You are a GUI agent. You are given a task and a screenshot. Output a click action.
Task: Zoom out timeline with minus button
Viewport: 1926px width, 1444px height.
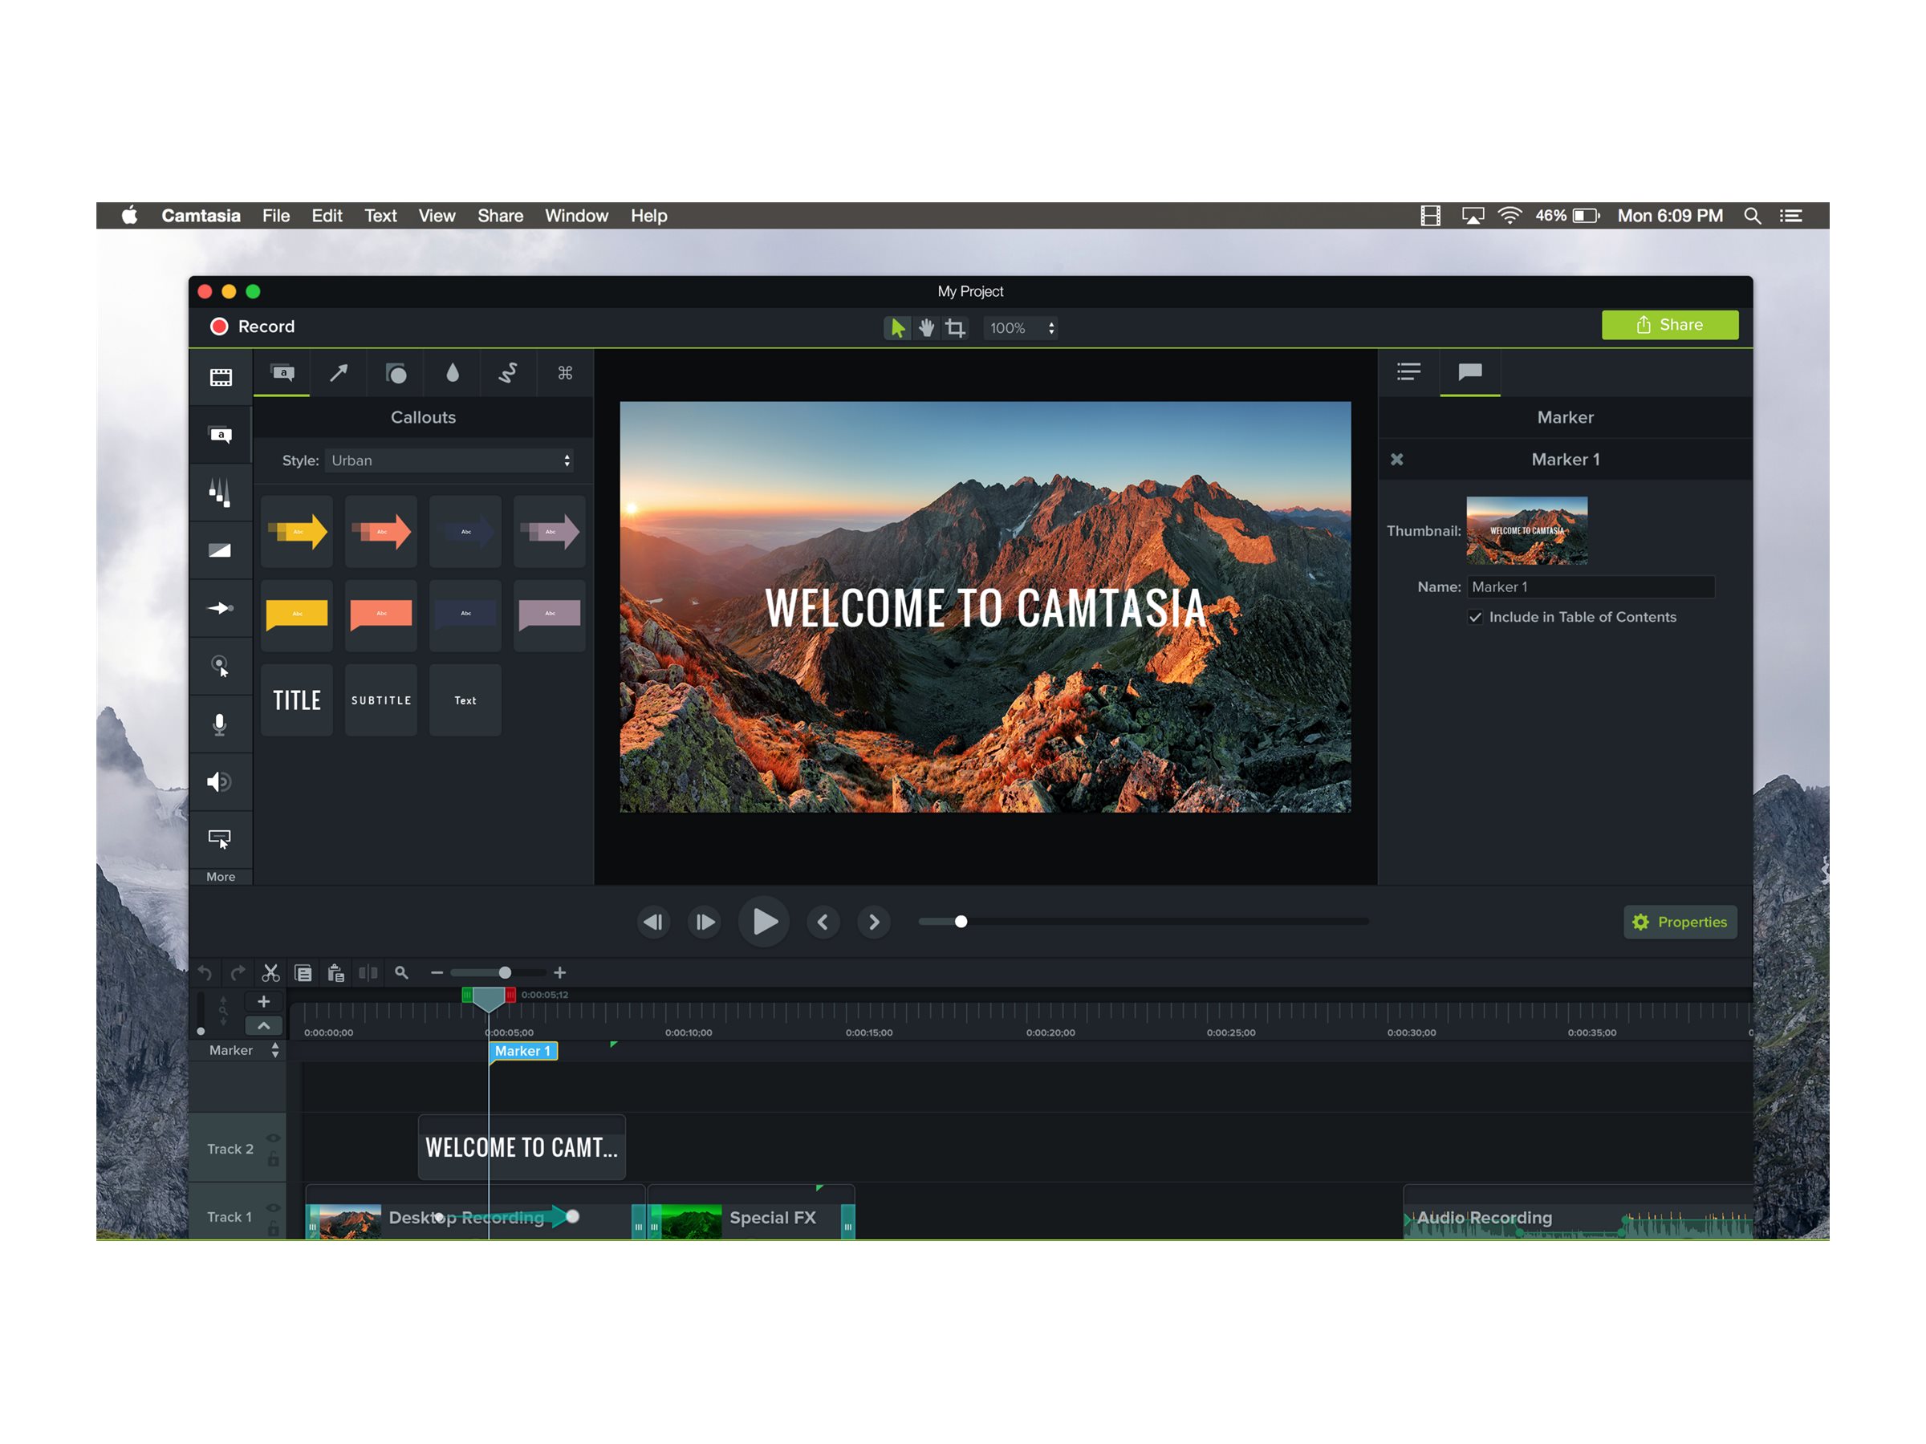click(x=437, y=973)
